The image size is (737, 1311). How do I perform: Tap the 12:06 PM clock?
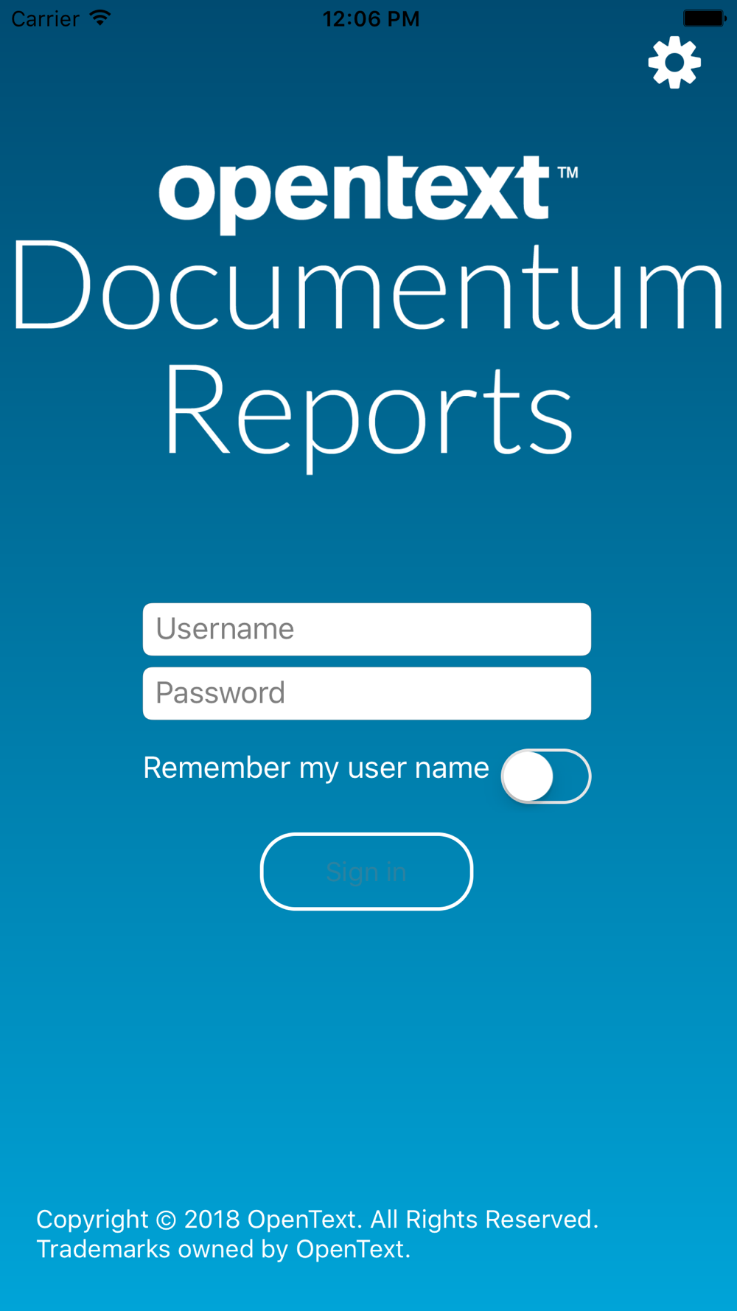coord(371,18)
